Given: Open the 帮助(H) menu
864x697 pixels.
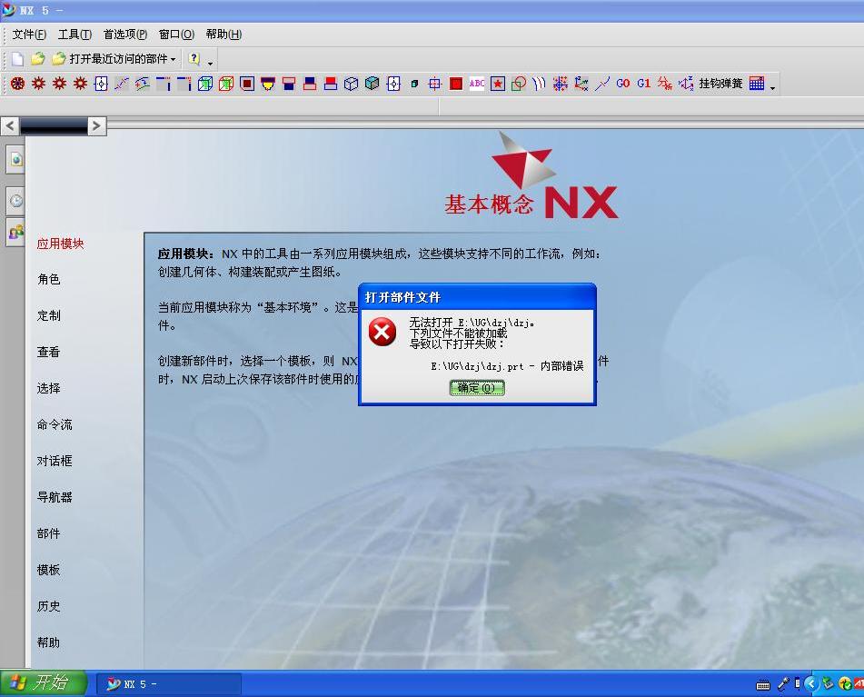Looking at the screenshot, I should 223,35.
